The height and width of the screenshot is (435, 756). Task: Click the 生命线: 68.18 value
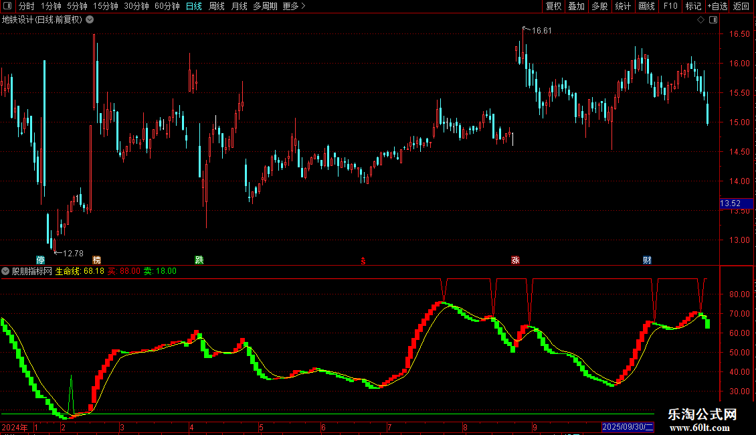point(80,271)
